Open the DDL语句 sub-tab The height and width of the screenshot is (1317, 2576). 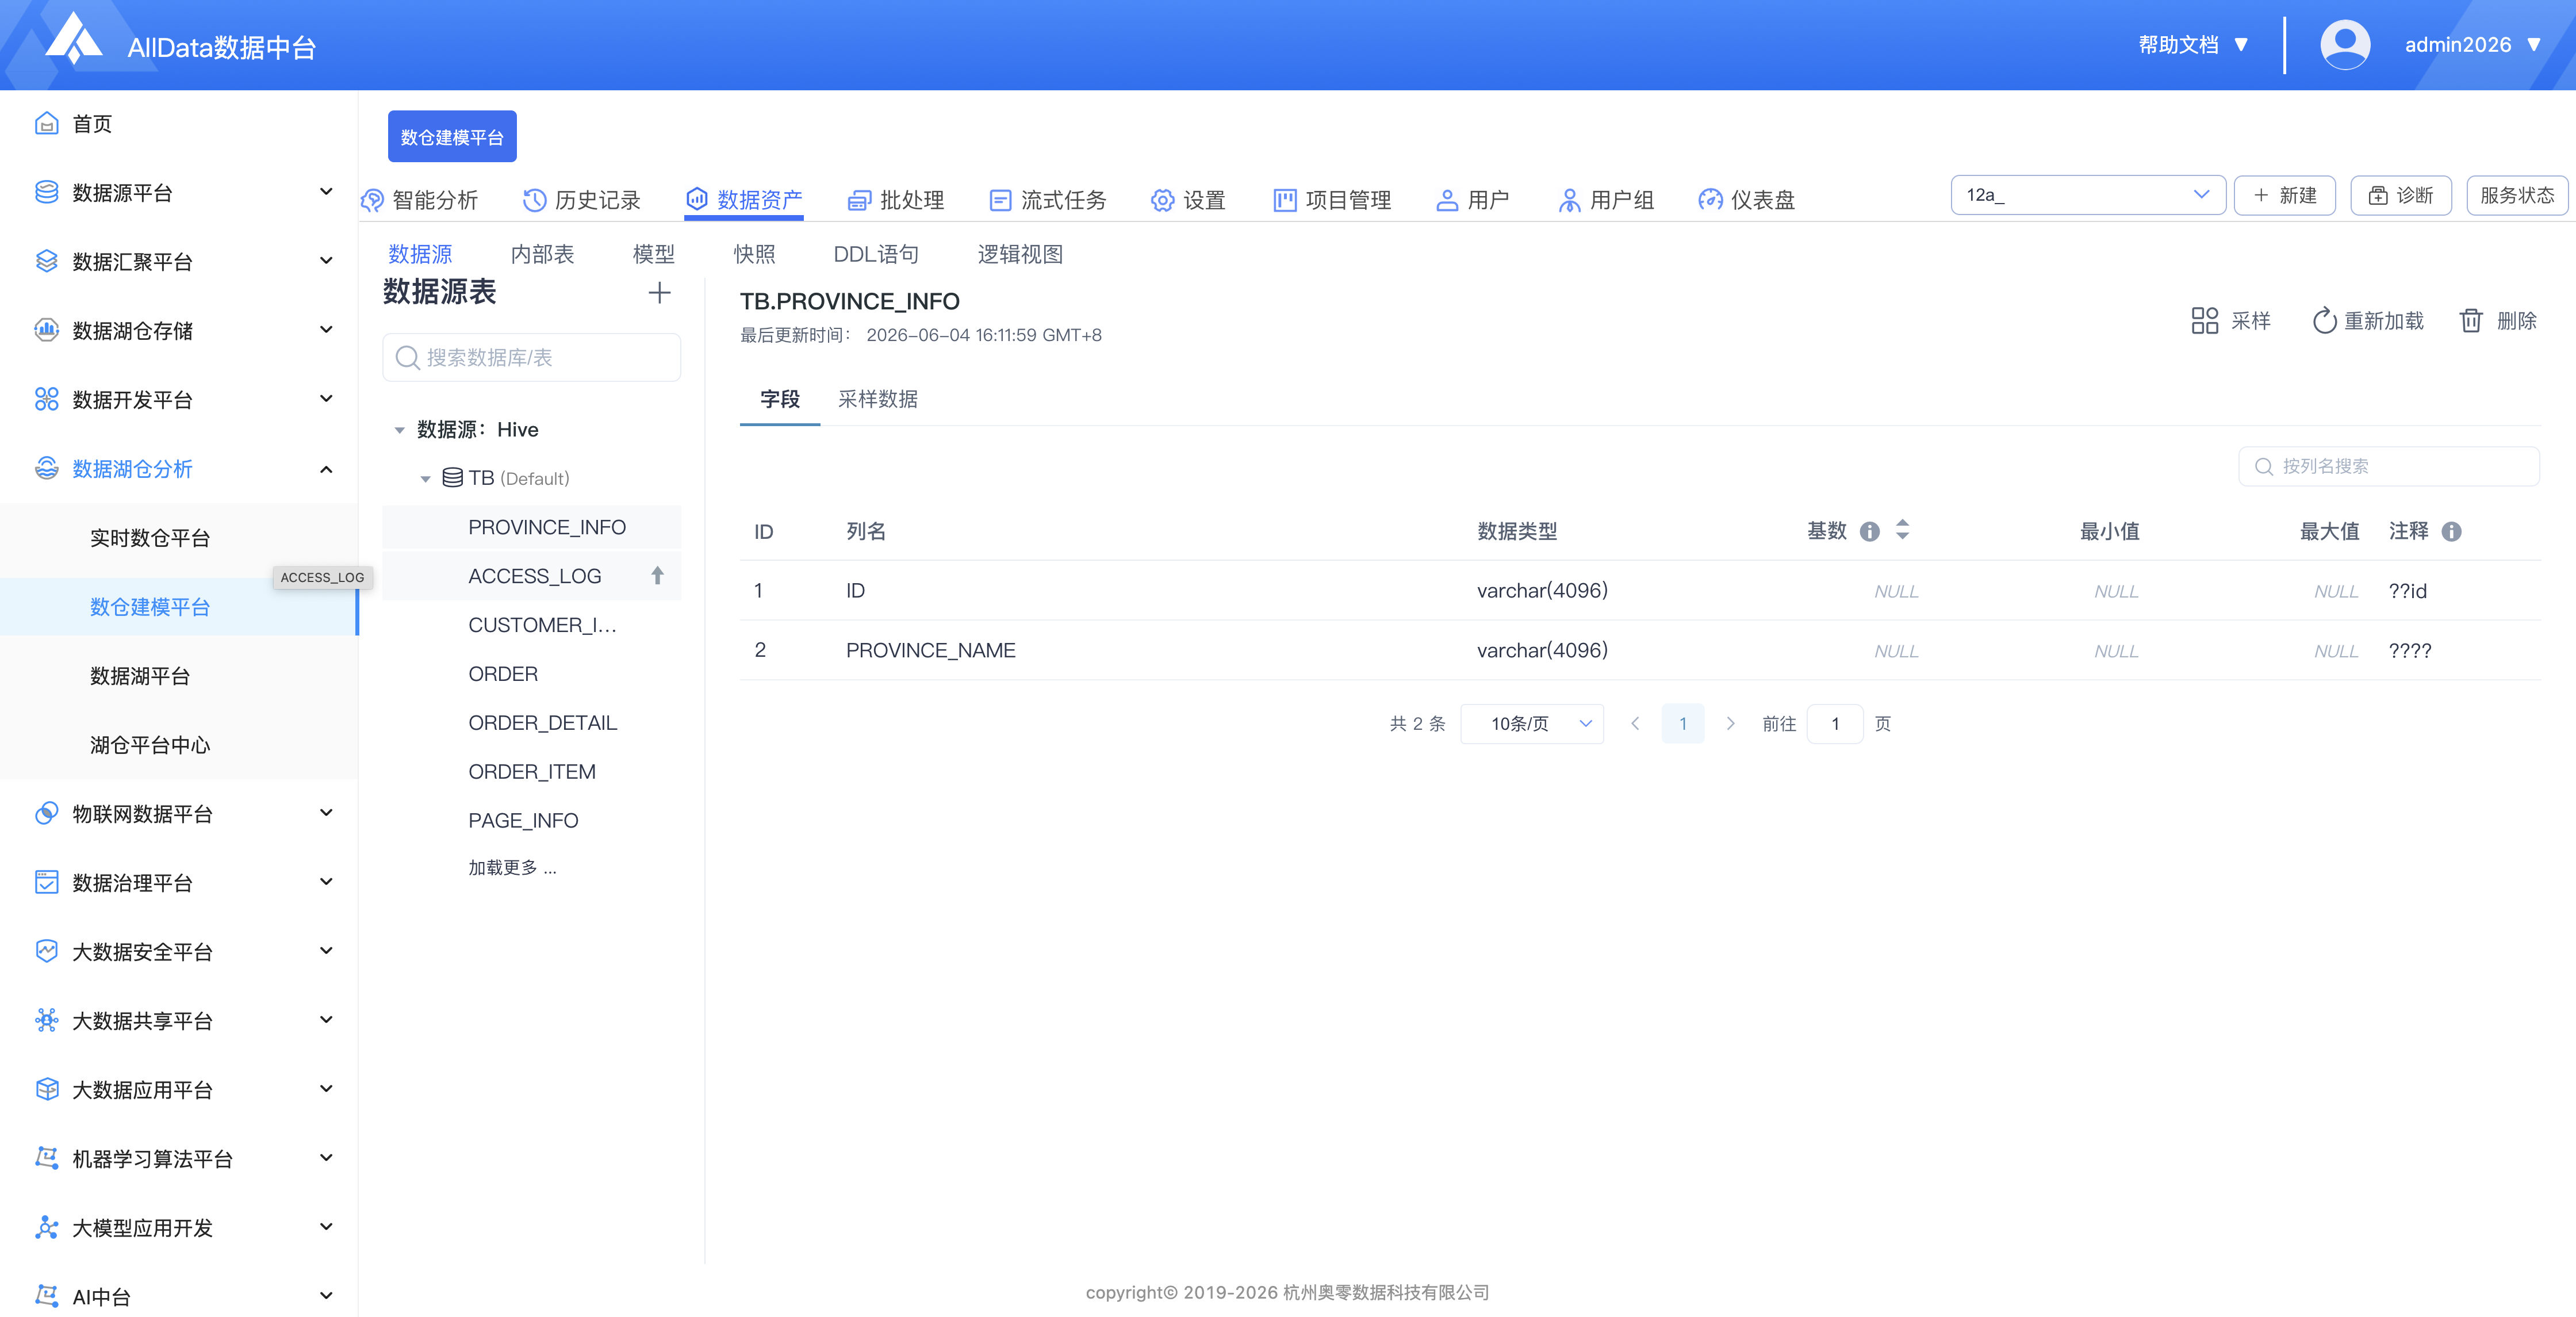coord(876,254)
